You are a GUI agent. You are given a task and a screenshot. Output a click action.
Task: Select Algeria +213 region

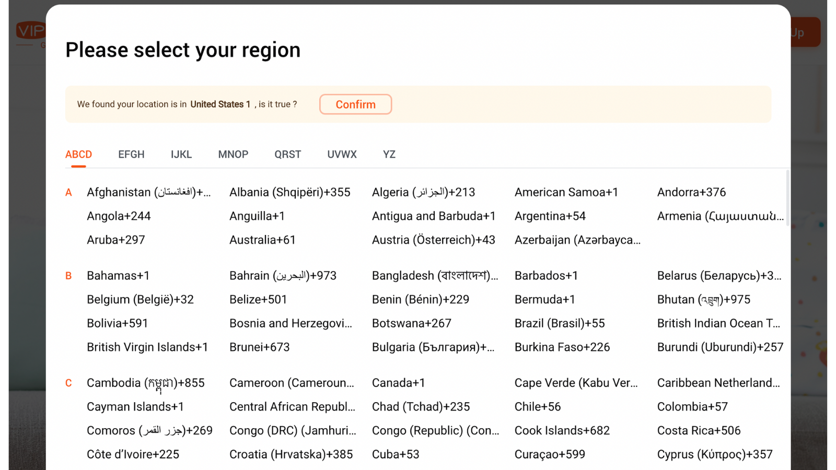point(424,192)
